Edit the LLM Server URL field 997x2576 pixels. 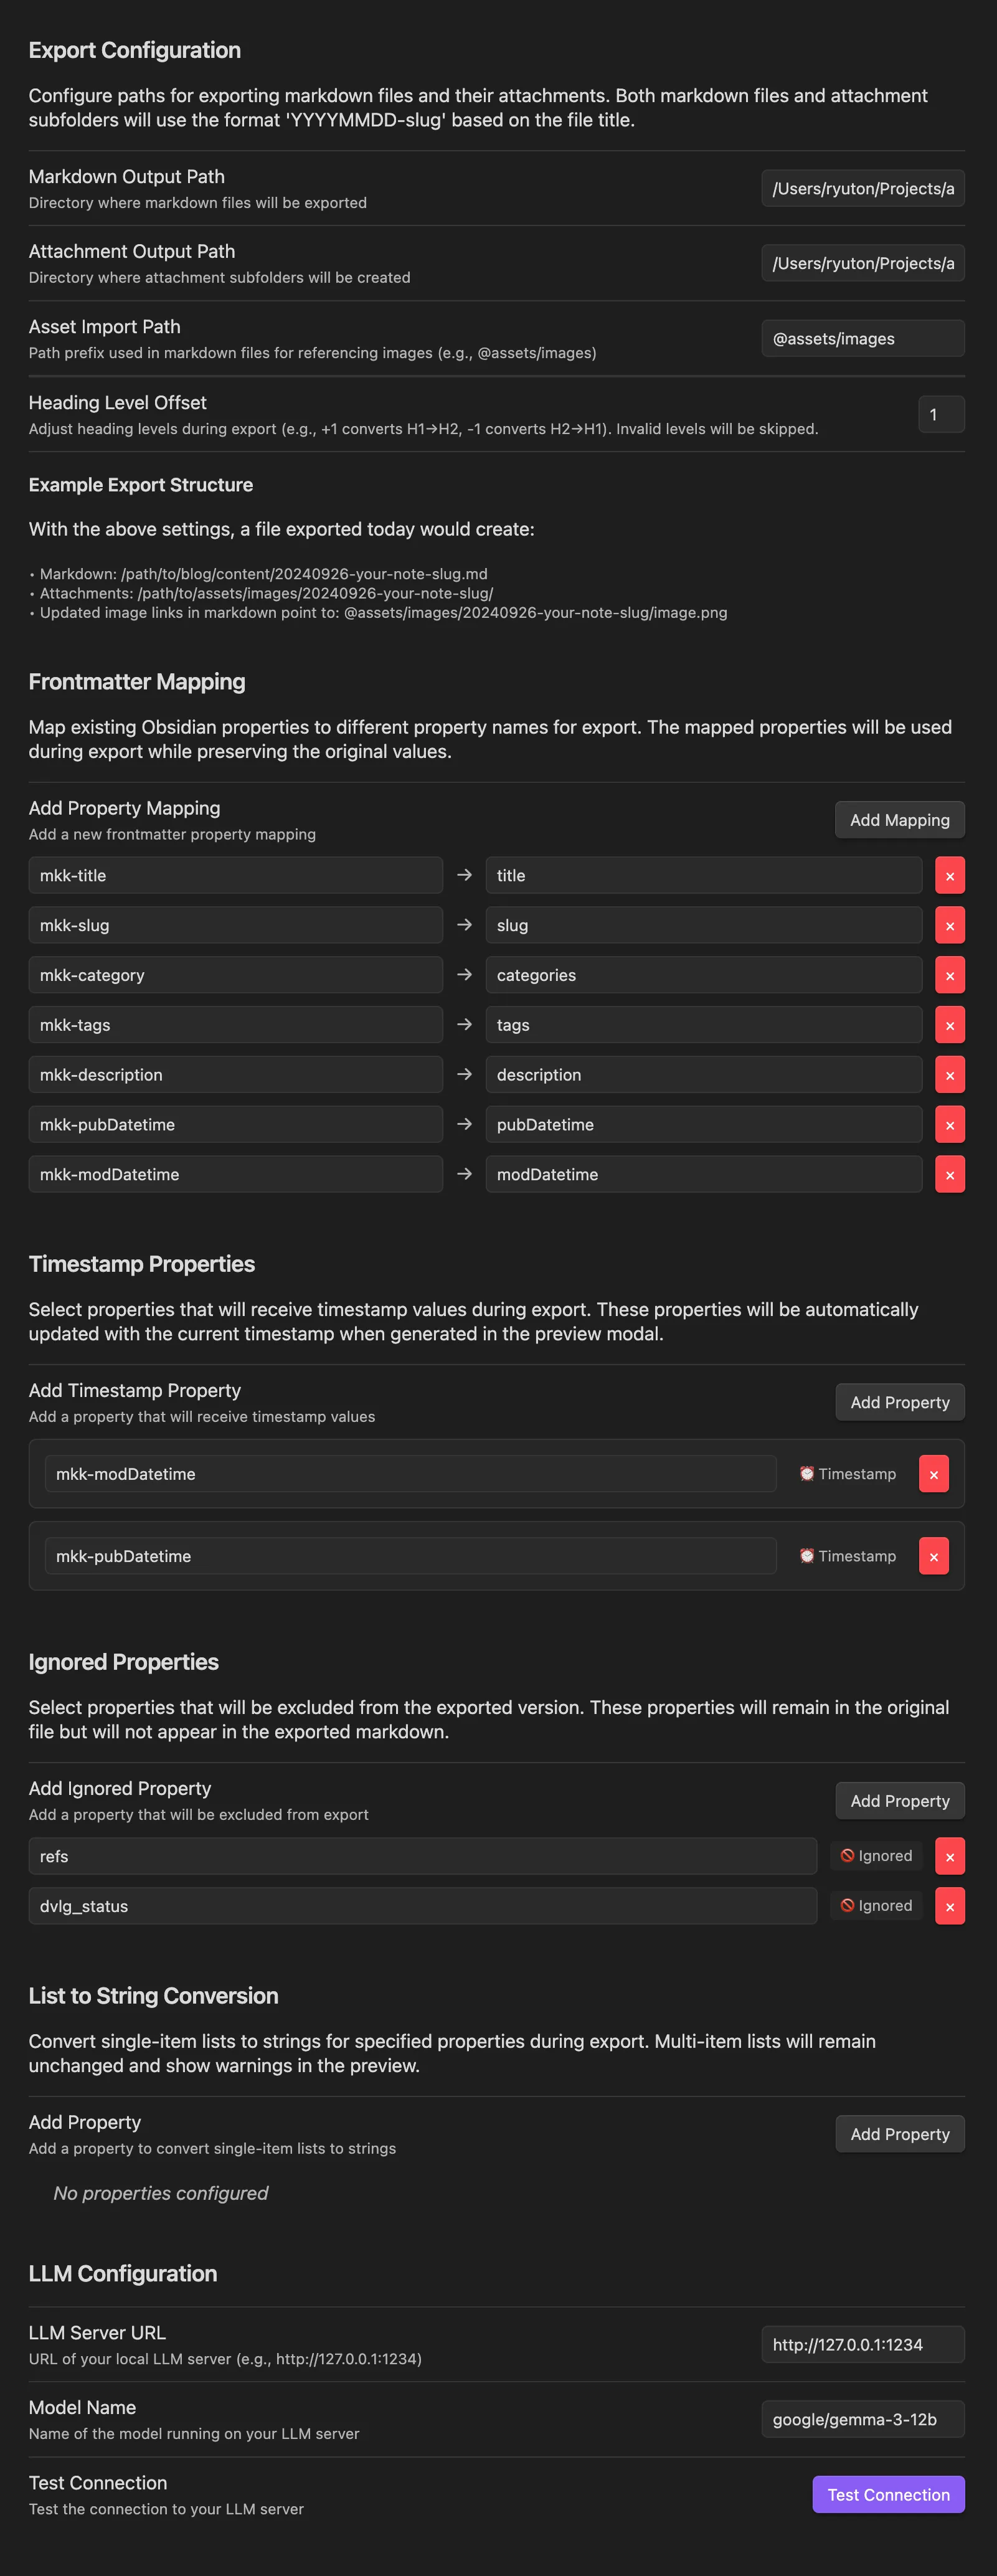(862, 2344)
